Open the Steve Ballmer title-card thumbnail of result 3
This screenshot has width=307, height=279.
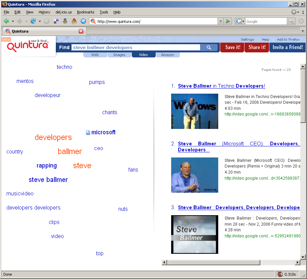coord(195,234)
